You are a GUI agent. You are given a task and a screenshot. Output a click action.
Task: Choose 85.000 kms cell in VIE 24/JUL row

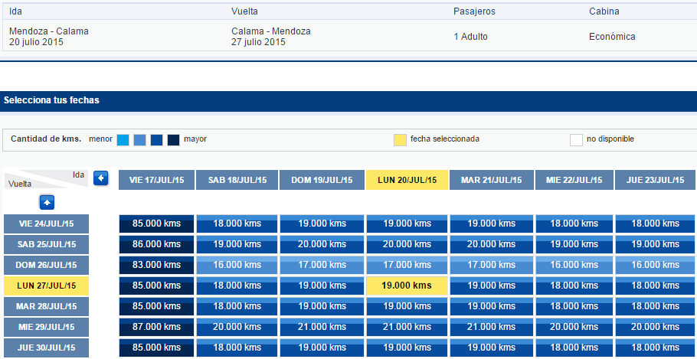[156, 224]
